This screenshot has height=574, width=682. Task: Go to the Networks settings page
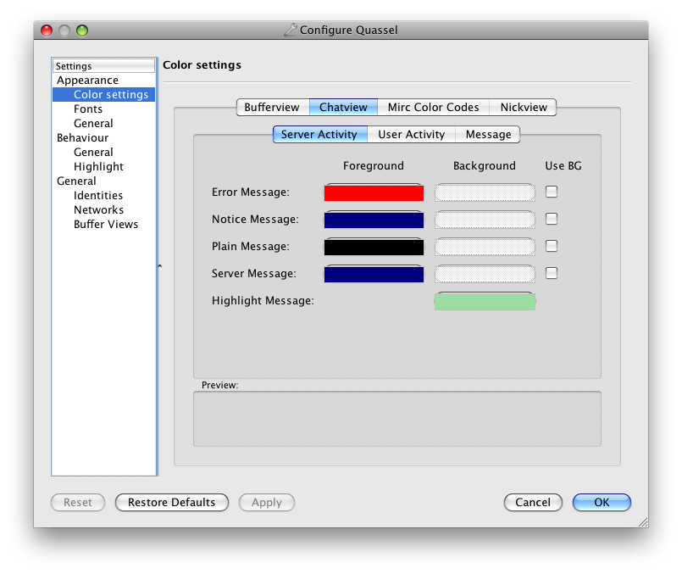[x=99, y=209]
